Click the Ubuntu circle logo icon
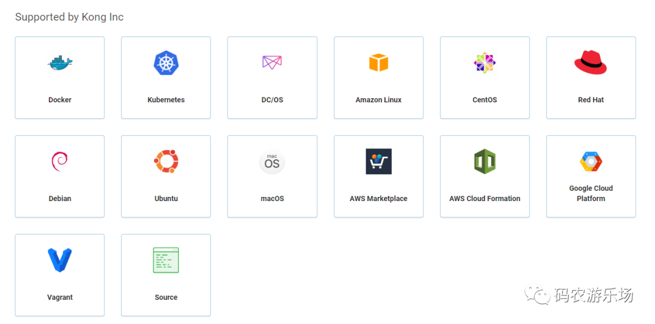The width and height of the screenshot is (655, 324). tap(166, 161)
